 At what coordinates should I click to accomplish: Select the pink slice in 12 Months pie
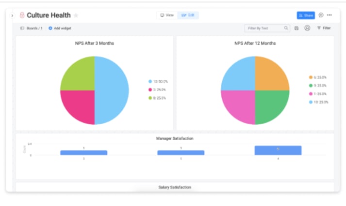tap(241, 105)
